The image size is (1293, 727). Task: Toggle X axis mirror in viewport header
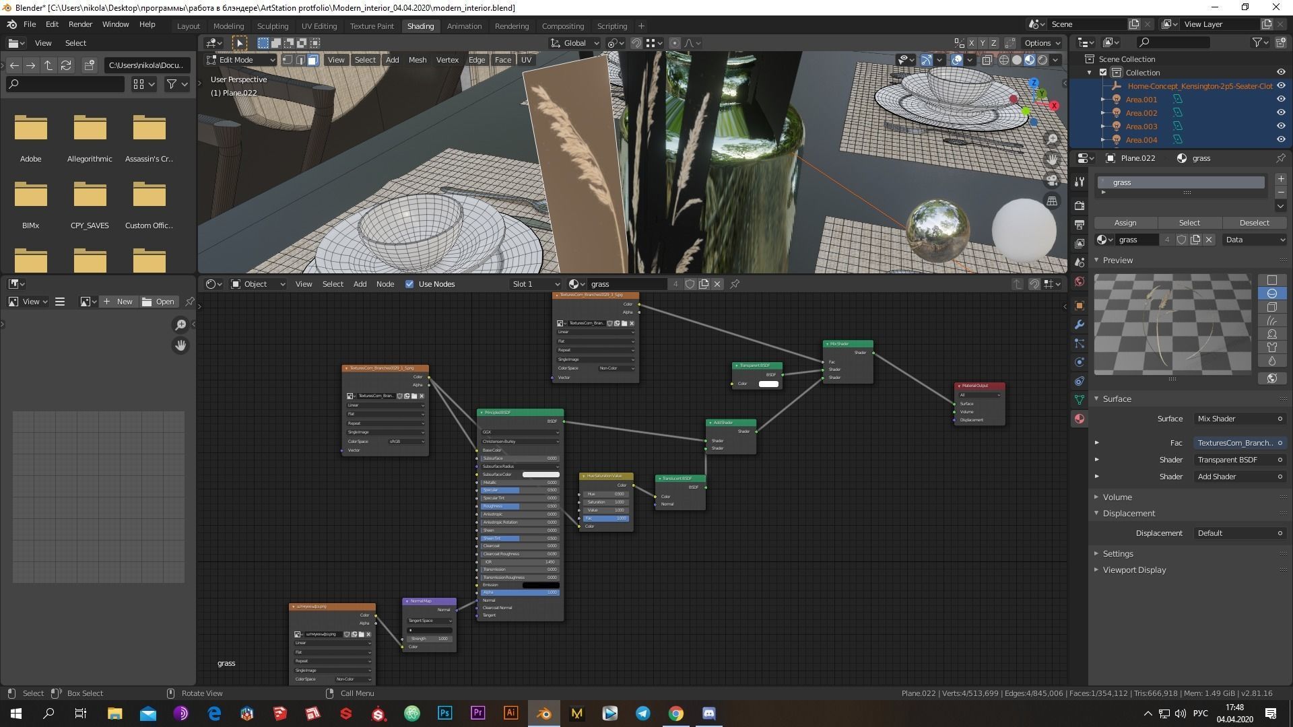pyautogui.click(x=972, y=43)
